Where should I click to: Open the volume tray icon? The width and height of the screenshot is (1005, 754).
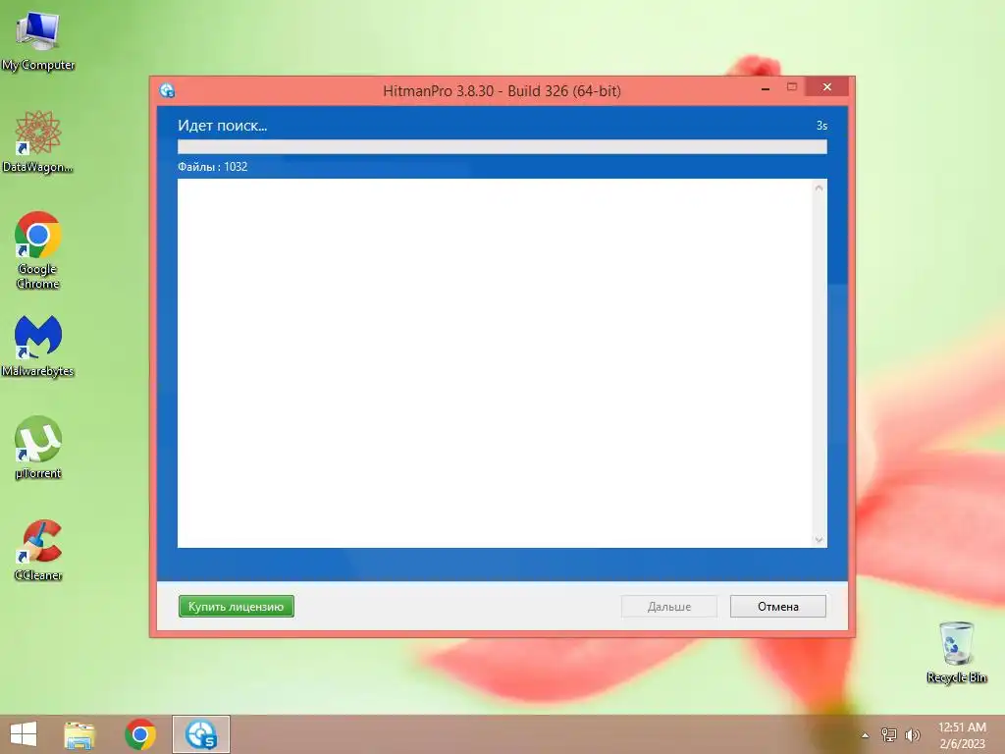[913, 735]
